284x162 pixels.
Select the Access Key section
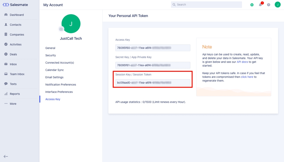53,99
